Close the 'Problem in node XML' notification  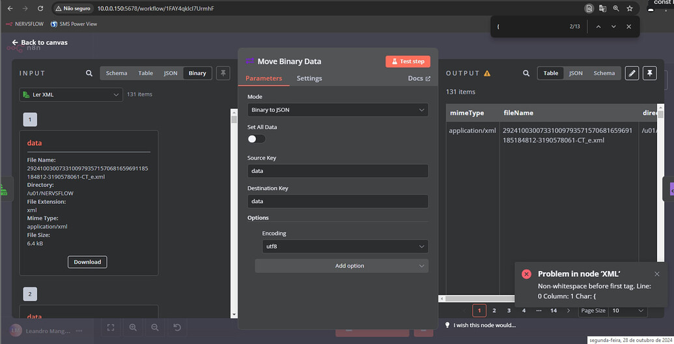pyautogui.click(x=657, y=274)
